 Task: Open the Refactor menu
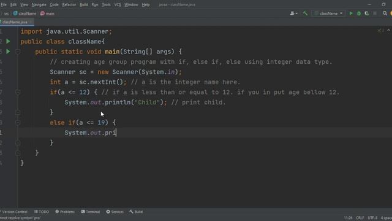[69, 4]
